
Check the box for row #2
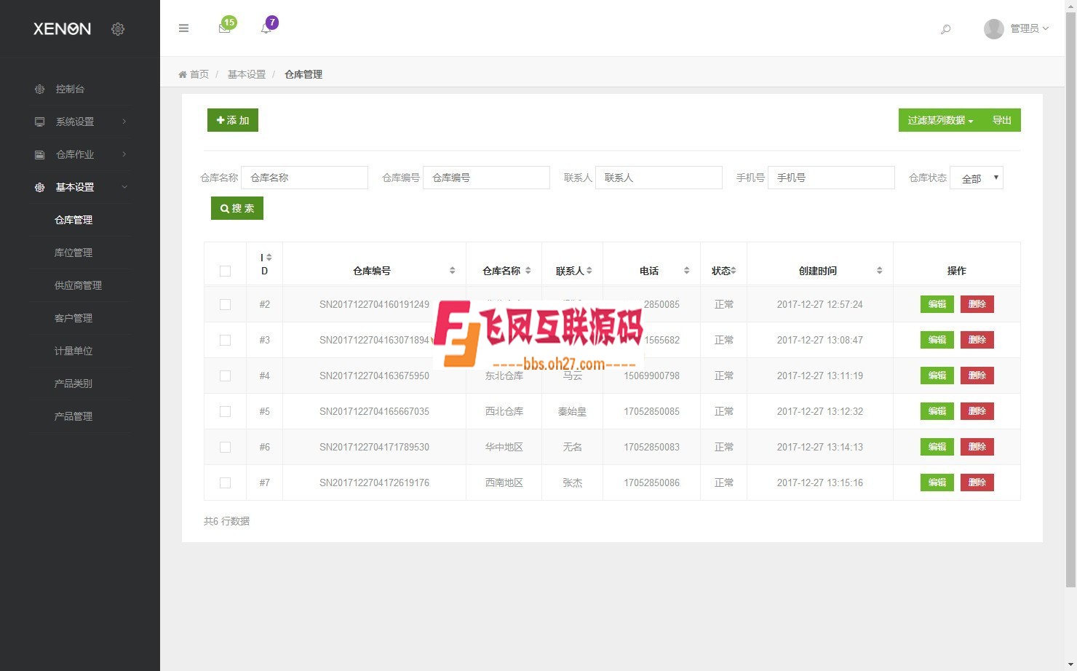225,304
